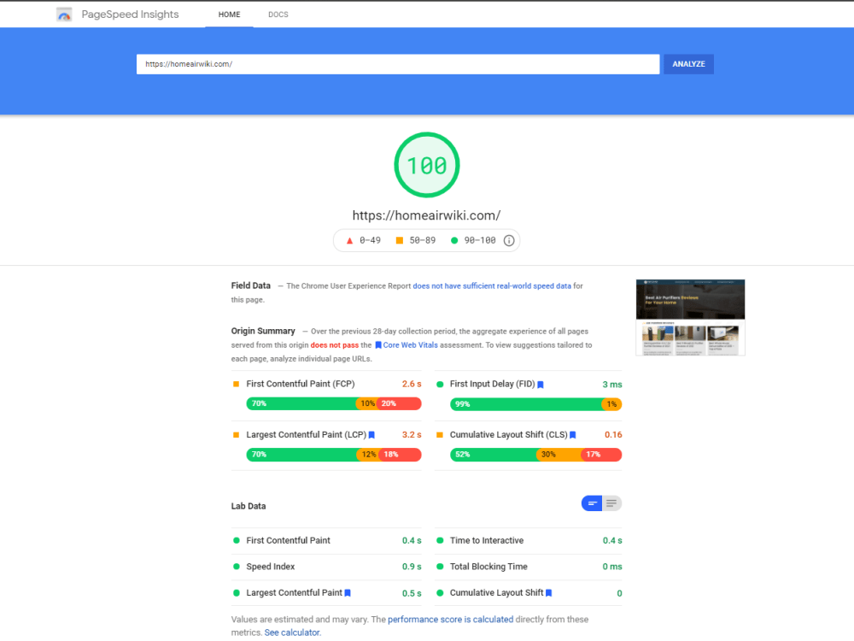Click the orange square 50-89 legend icon

point(399,240)
